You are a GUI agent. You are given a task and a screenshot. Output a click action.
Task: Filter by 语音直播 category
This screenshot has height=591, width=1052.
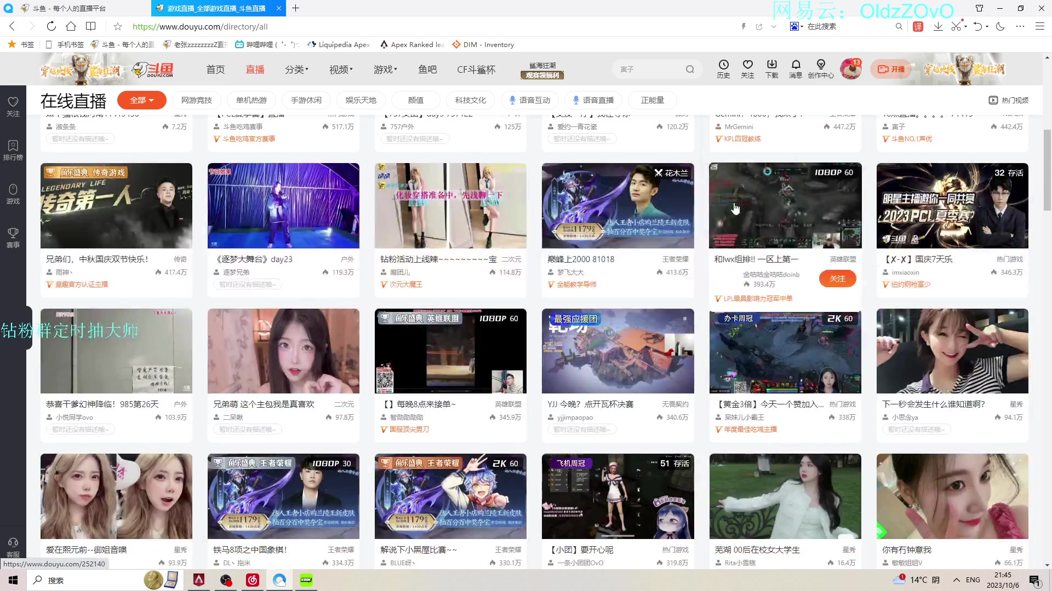click(x=593, y=100)
